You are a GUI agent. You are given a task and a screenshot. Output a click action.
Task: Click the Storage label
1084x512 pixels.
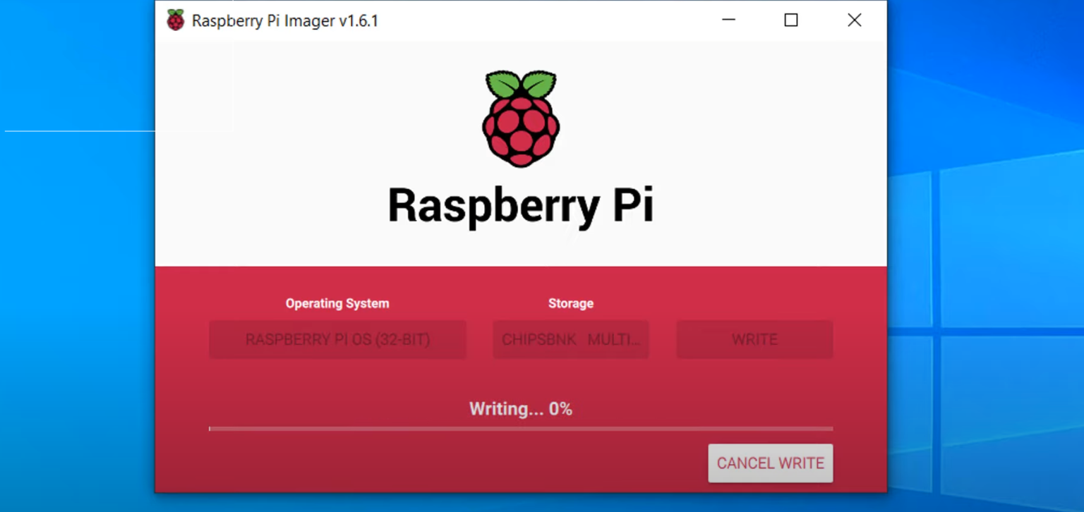pos(570,303)
